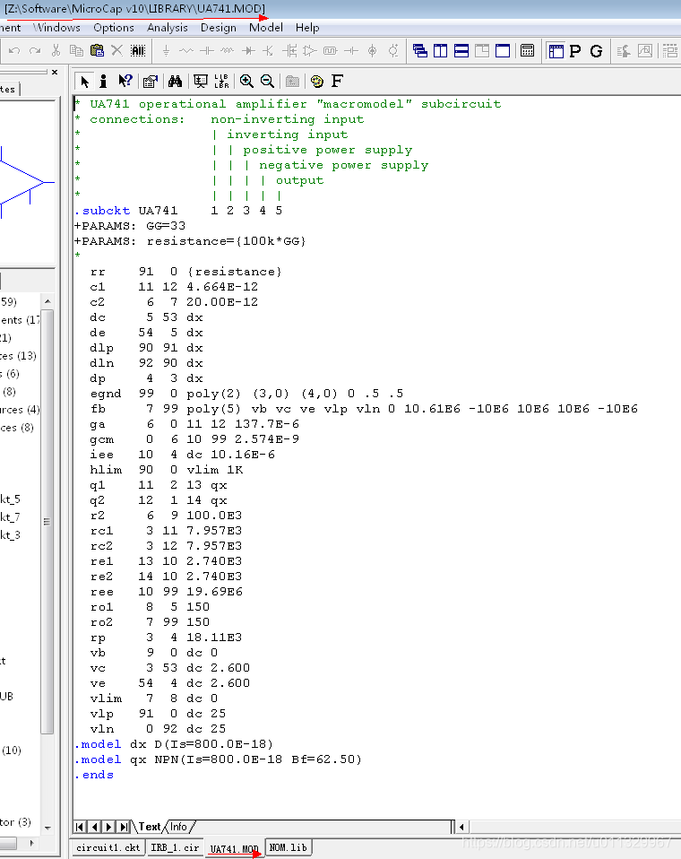Image resolution: width=681 pixels, height=859 pixels.
Task: Click component list scroll up arrow
Action: 47,301
